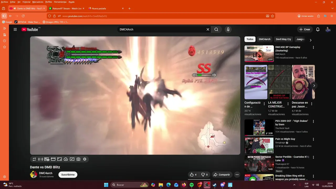This screenshot has height=189, width=336.
Task: Open options for the Configuración de short
Action: coord(264,104)
